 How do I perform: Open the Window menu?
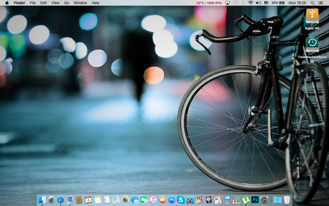80,3
